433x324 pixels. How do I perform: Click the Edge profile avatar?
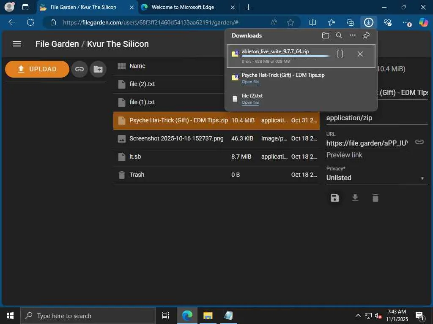(x=9, y=7)
